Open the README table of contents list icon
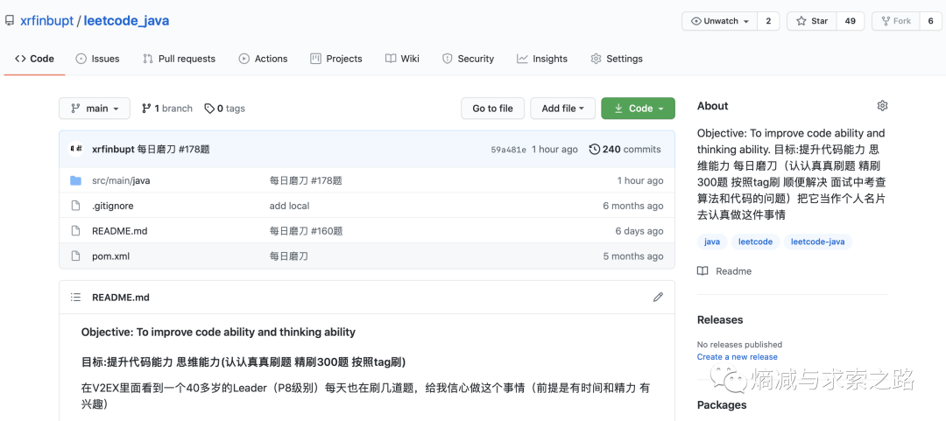Viewport: 946px width, 421px height. [x=75, y=298]
